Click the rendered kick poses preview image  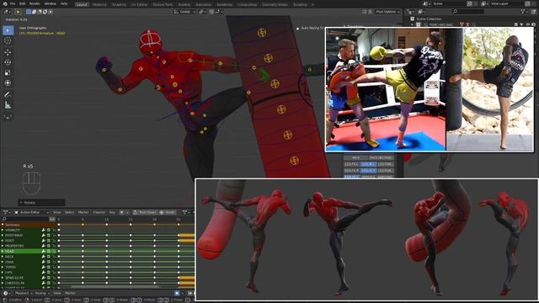coord(366,239)
